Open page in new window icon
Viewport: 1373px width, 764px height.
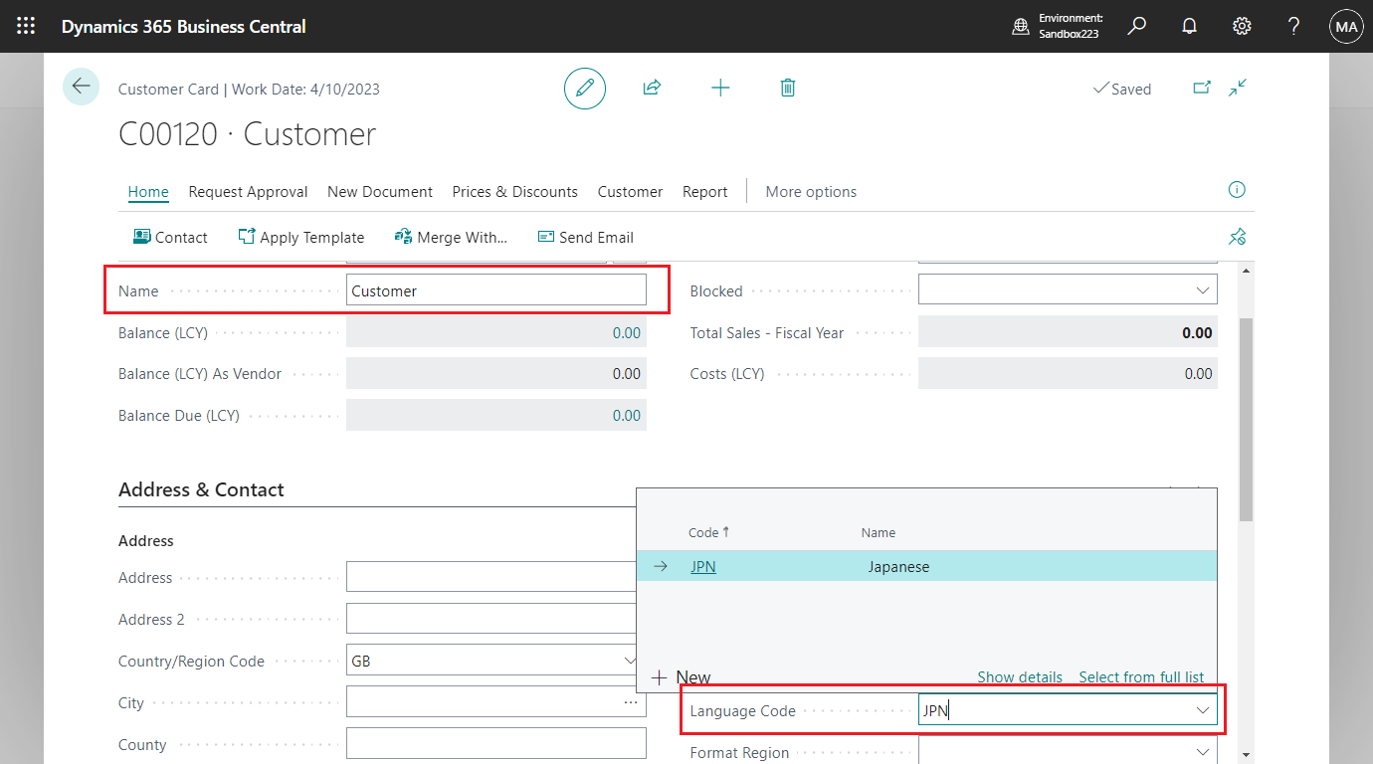point(1200,88)
